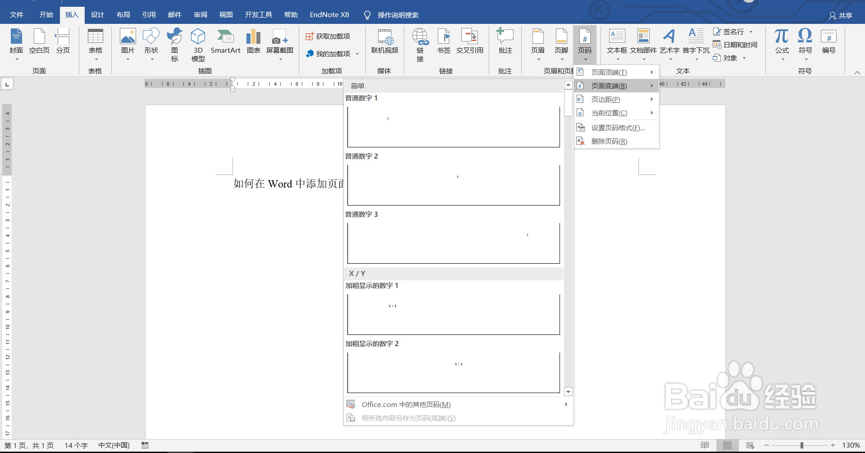Insert online video (联机视频)
Screen dimensions: 865x453
385,41
